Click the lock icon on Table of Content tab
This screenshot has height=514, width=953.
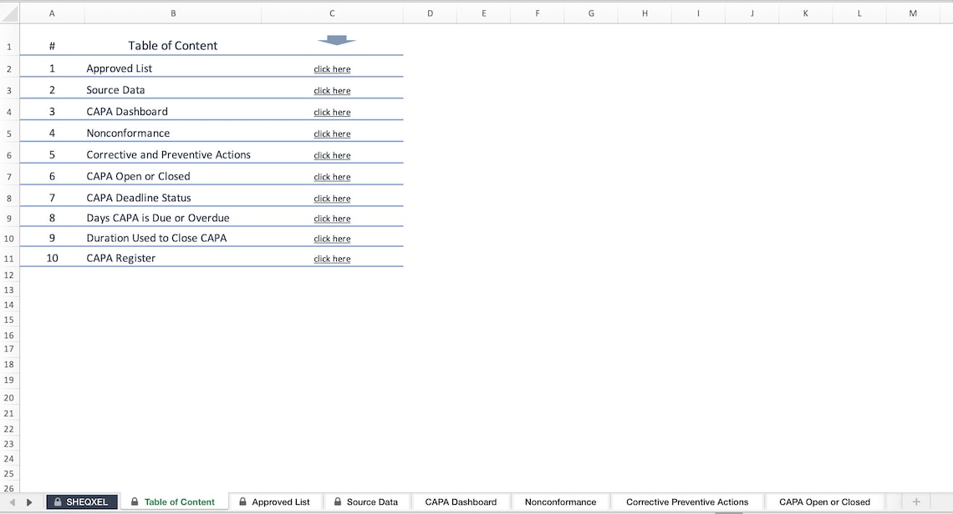pyautogui.click(x=135, y=501)
